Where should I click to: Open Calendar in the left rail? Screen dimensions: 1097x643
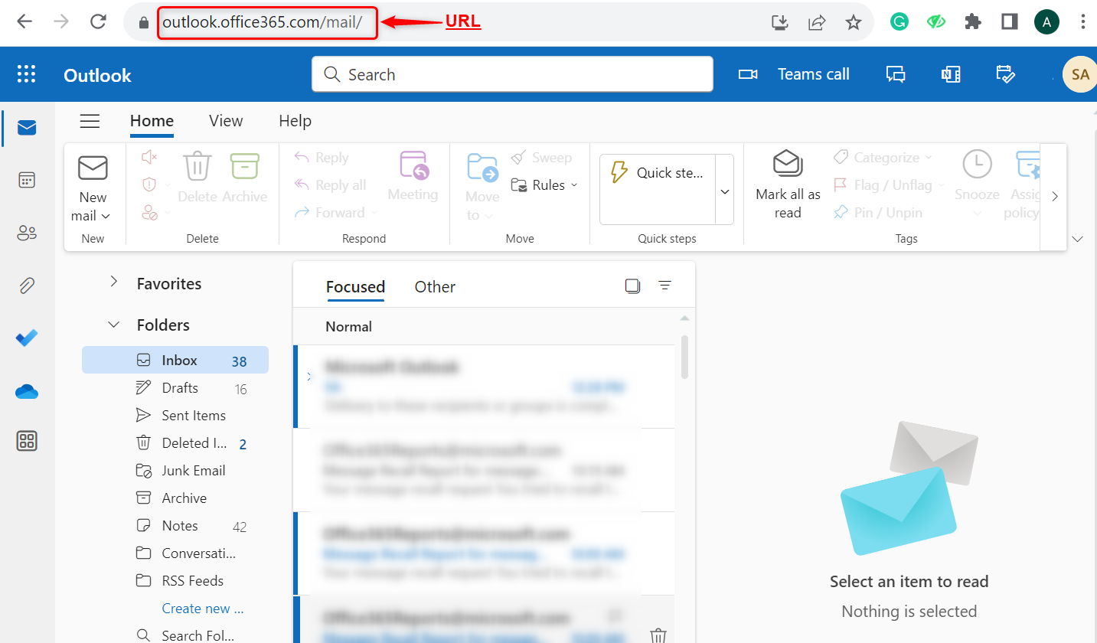(x=27, y=180)
